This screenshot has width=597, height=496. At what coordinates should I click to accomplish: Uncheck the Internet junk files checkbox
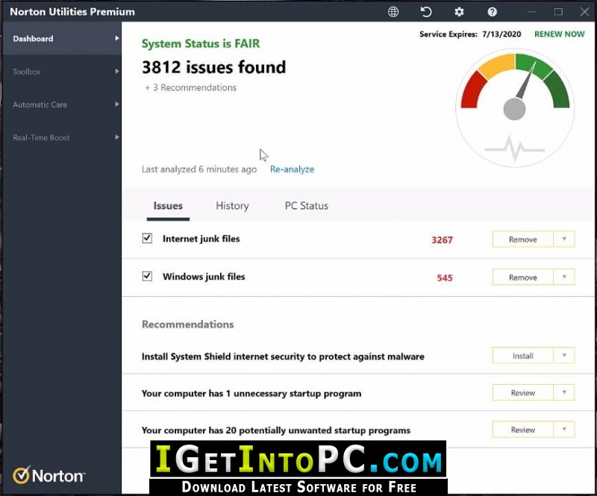tap(147, 239)
